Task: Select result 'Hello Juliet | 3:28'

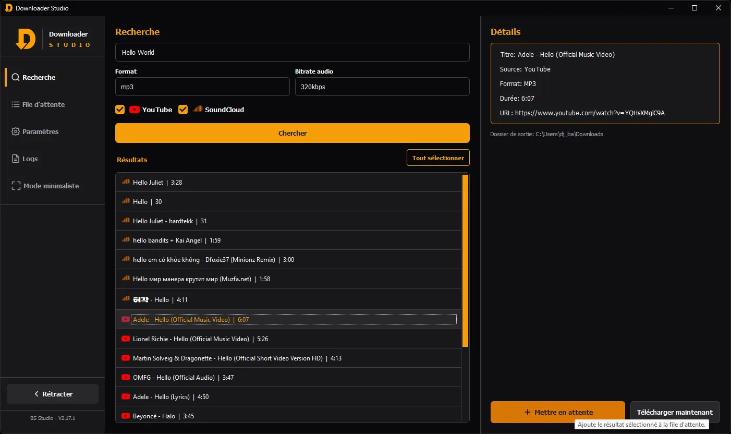Action: [288, 182]
